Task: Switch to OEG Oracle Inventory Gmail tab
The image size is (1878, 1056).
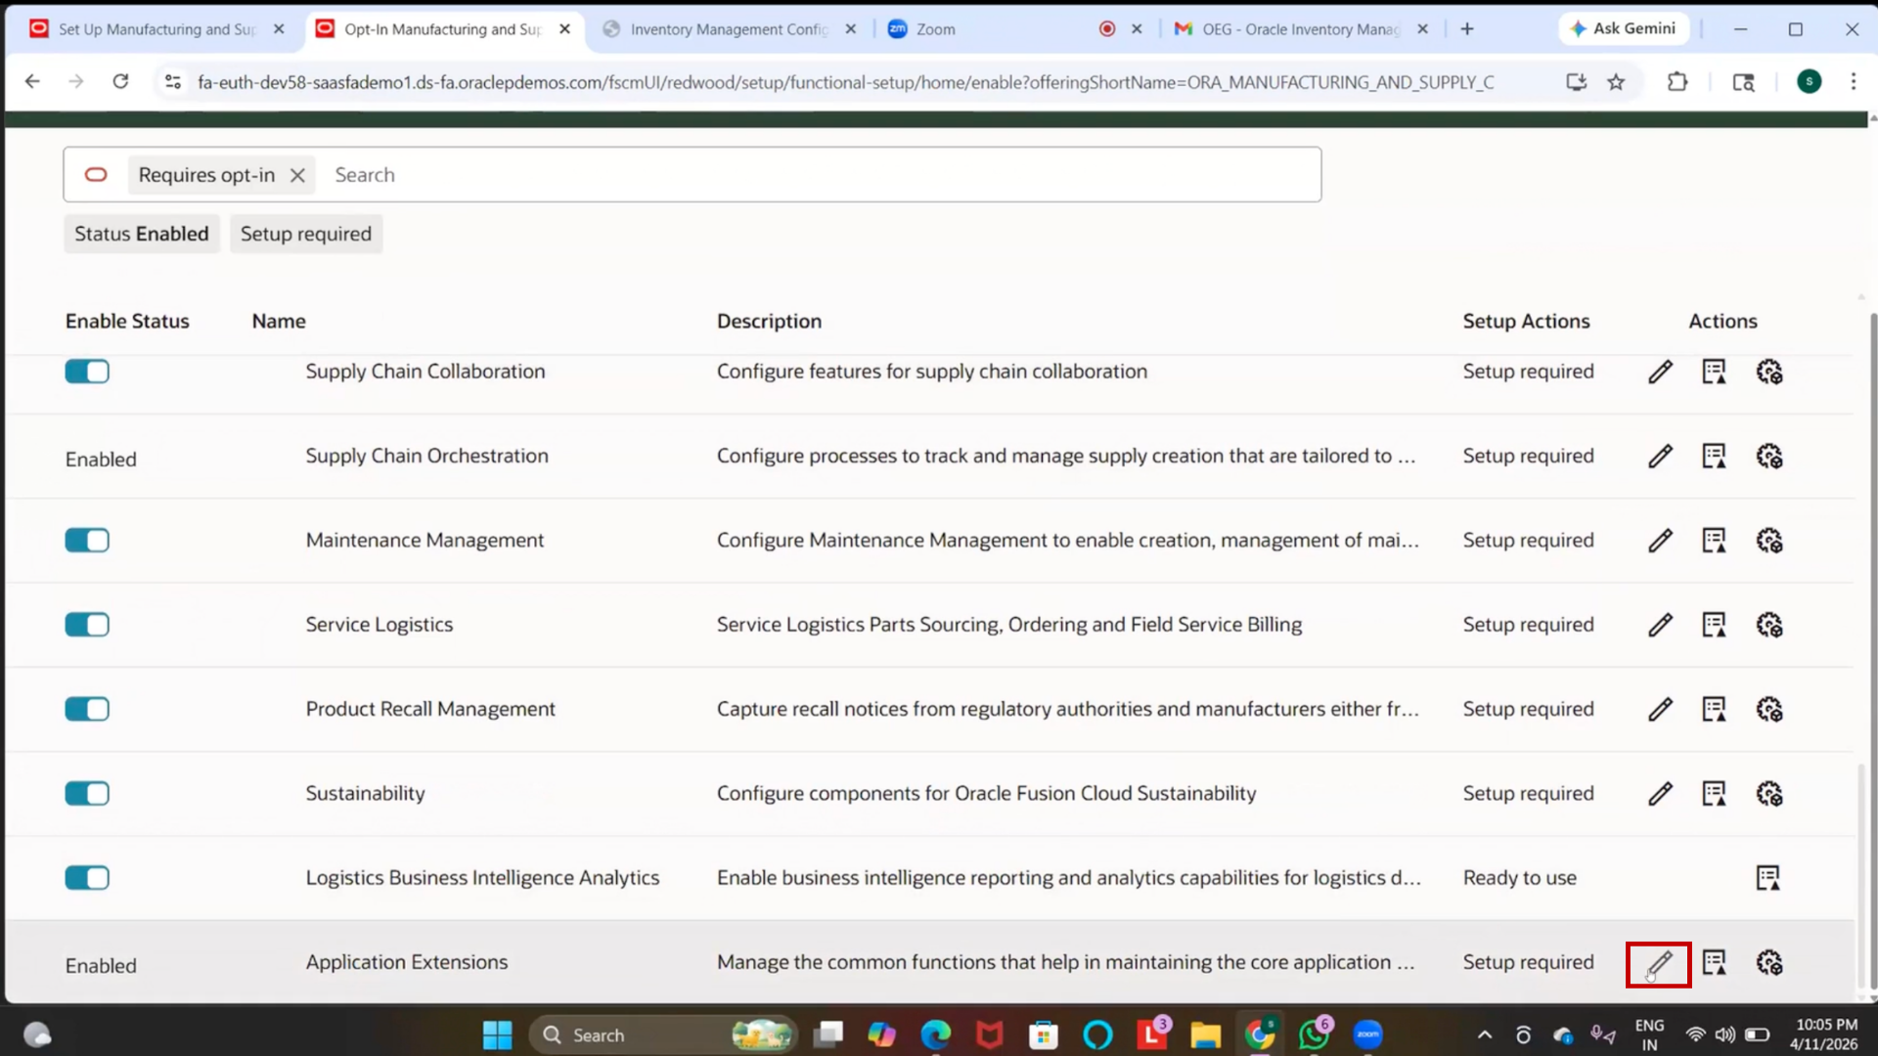Action: pos(1301,29)
